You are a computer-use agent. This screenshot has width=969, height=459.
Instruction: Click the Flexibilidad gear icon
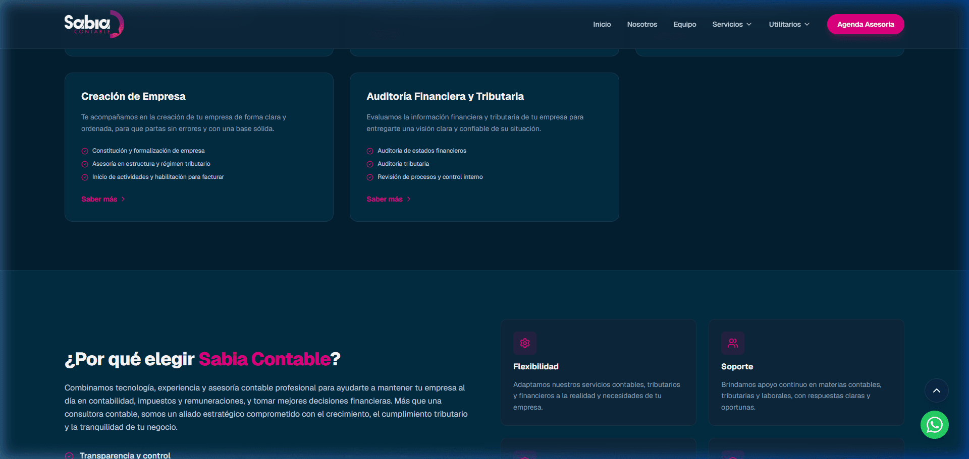point(525,343)
